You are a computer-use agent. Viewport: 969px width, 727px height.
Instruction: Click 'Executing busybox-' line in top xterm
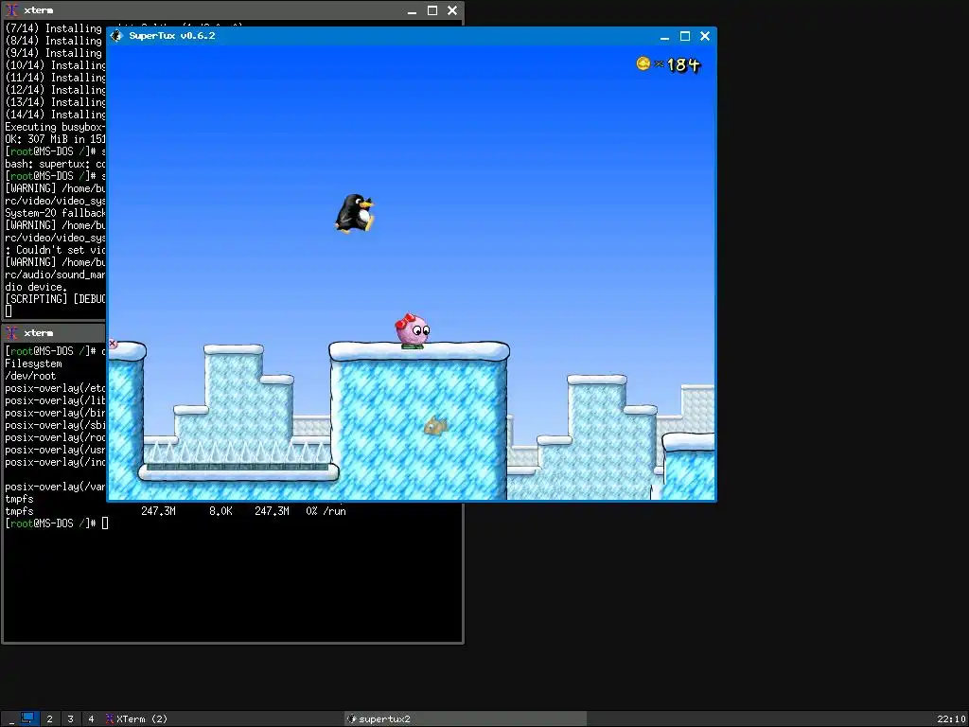click(56, 128)
